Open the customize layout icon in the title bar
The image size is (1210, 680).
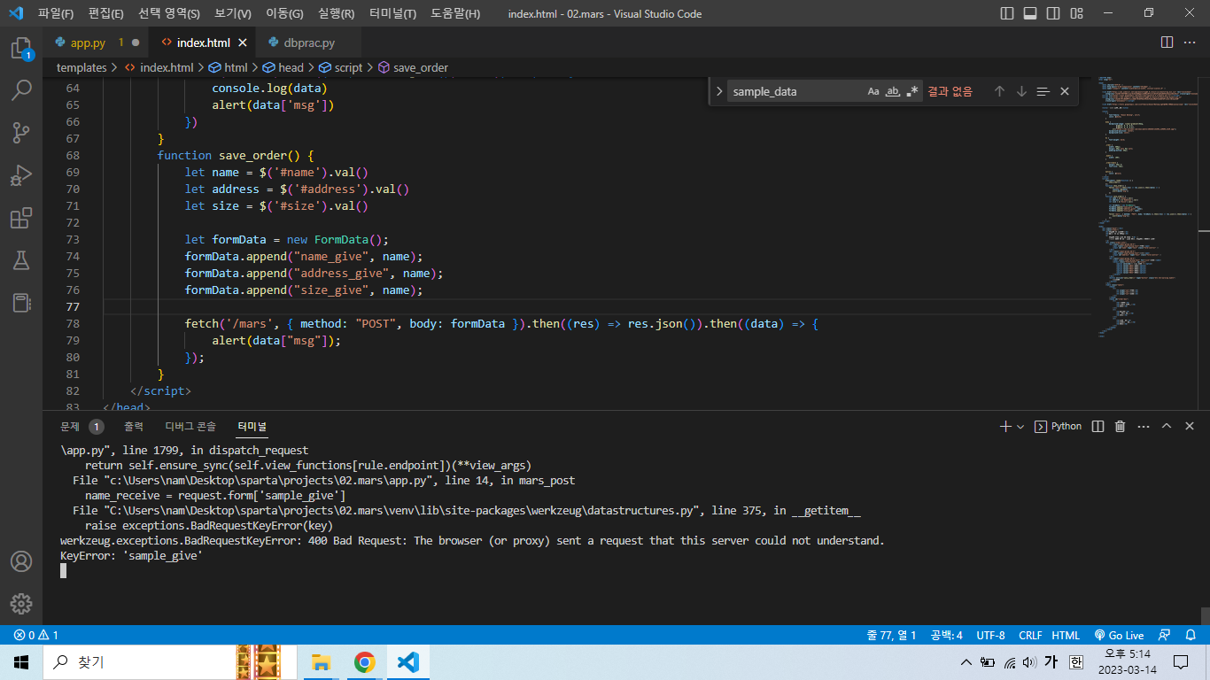coord(1076,13)
